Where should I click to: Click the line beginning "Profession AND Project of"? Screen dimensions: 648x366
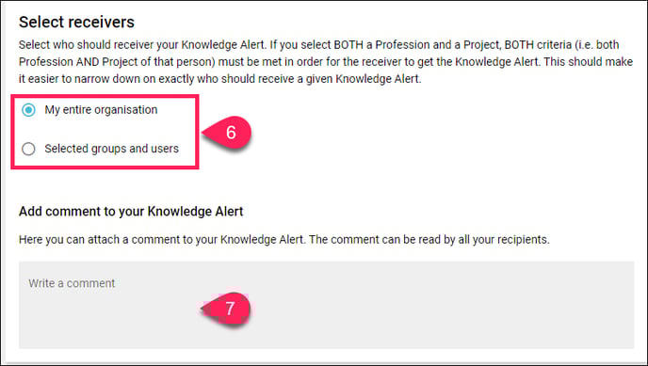pos(326,62)
